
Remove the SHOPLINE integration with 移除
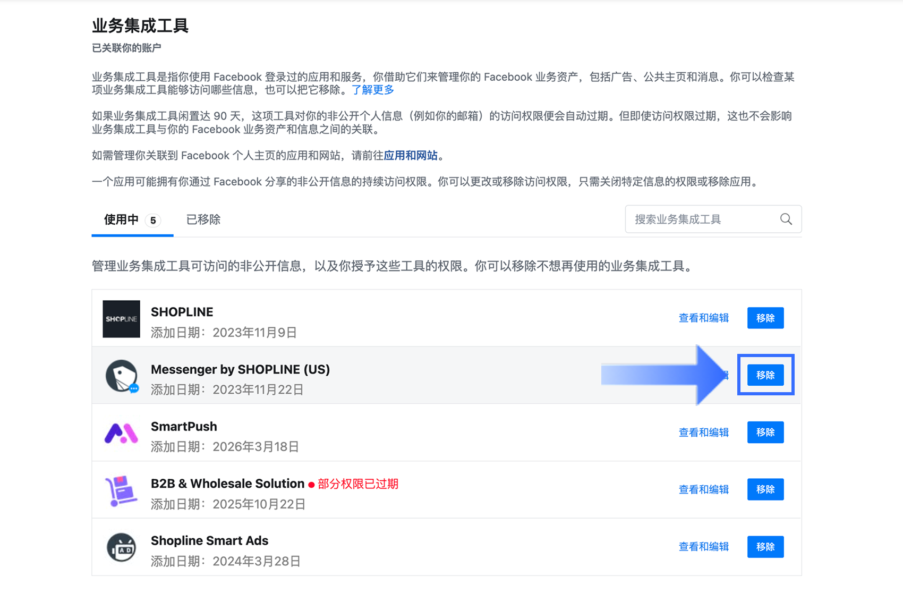[x=765, y=318]
